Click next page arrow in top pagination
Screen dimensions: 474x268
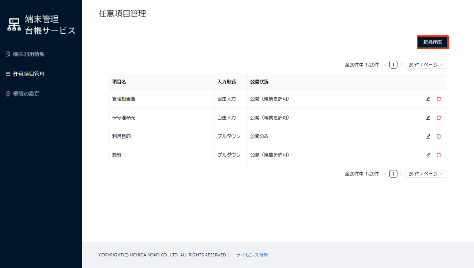pyautogui.click(x=401, y=65)
